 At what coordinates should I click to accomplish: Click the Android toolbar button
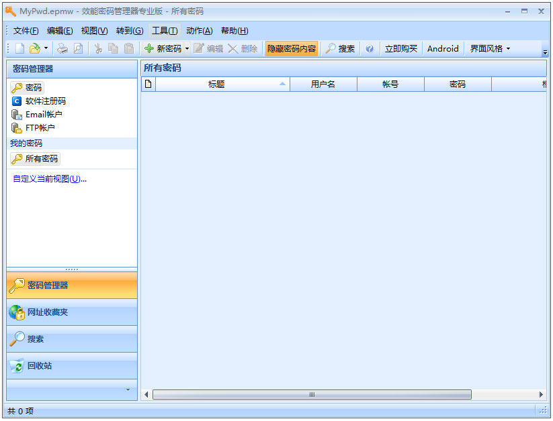443,48
